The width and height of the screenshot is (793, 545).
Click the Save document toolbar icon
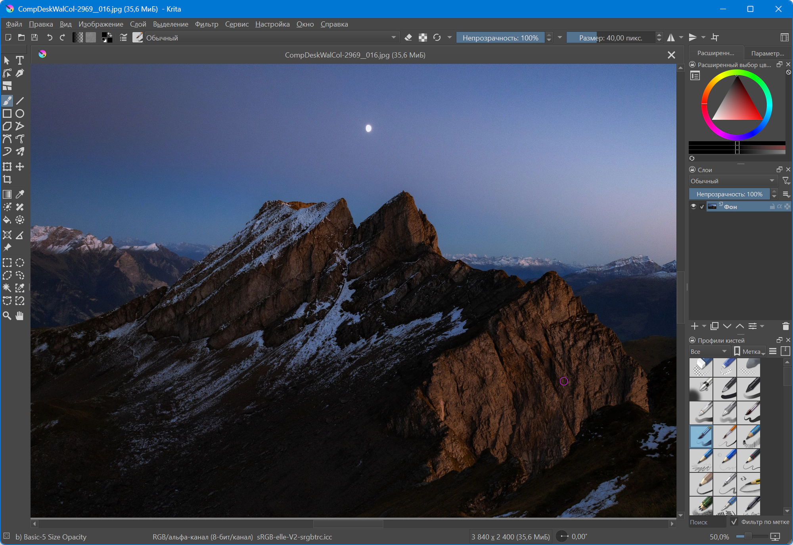coord(34,37)
